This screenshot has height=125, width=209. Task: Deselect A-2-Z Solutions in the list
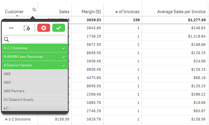click(35, 48)
